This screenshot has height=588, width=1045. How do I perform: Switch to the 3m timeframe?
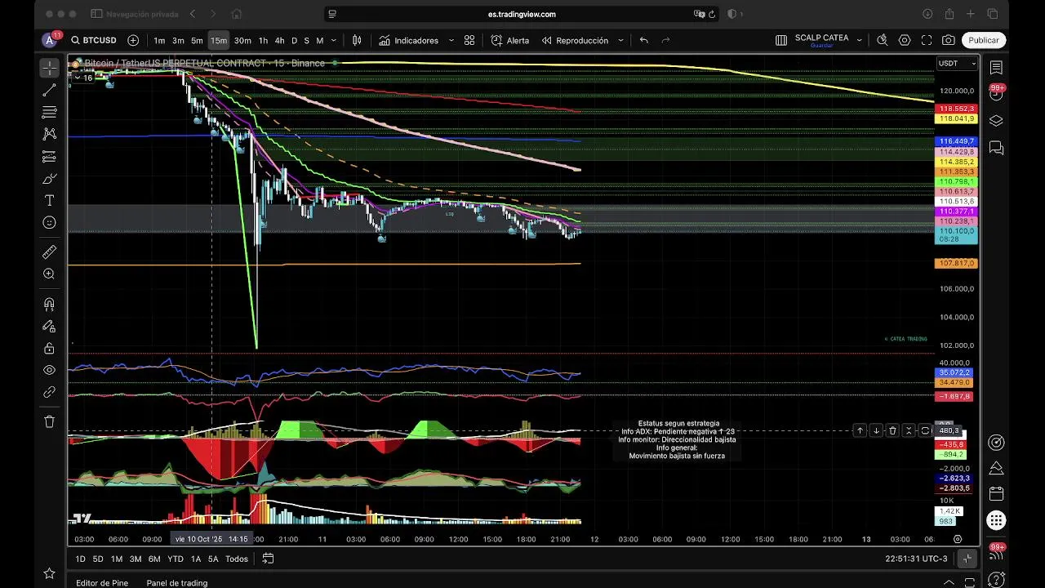pyautogui.click(x=178, y=40)
